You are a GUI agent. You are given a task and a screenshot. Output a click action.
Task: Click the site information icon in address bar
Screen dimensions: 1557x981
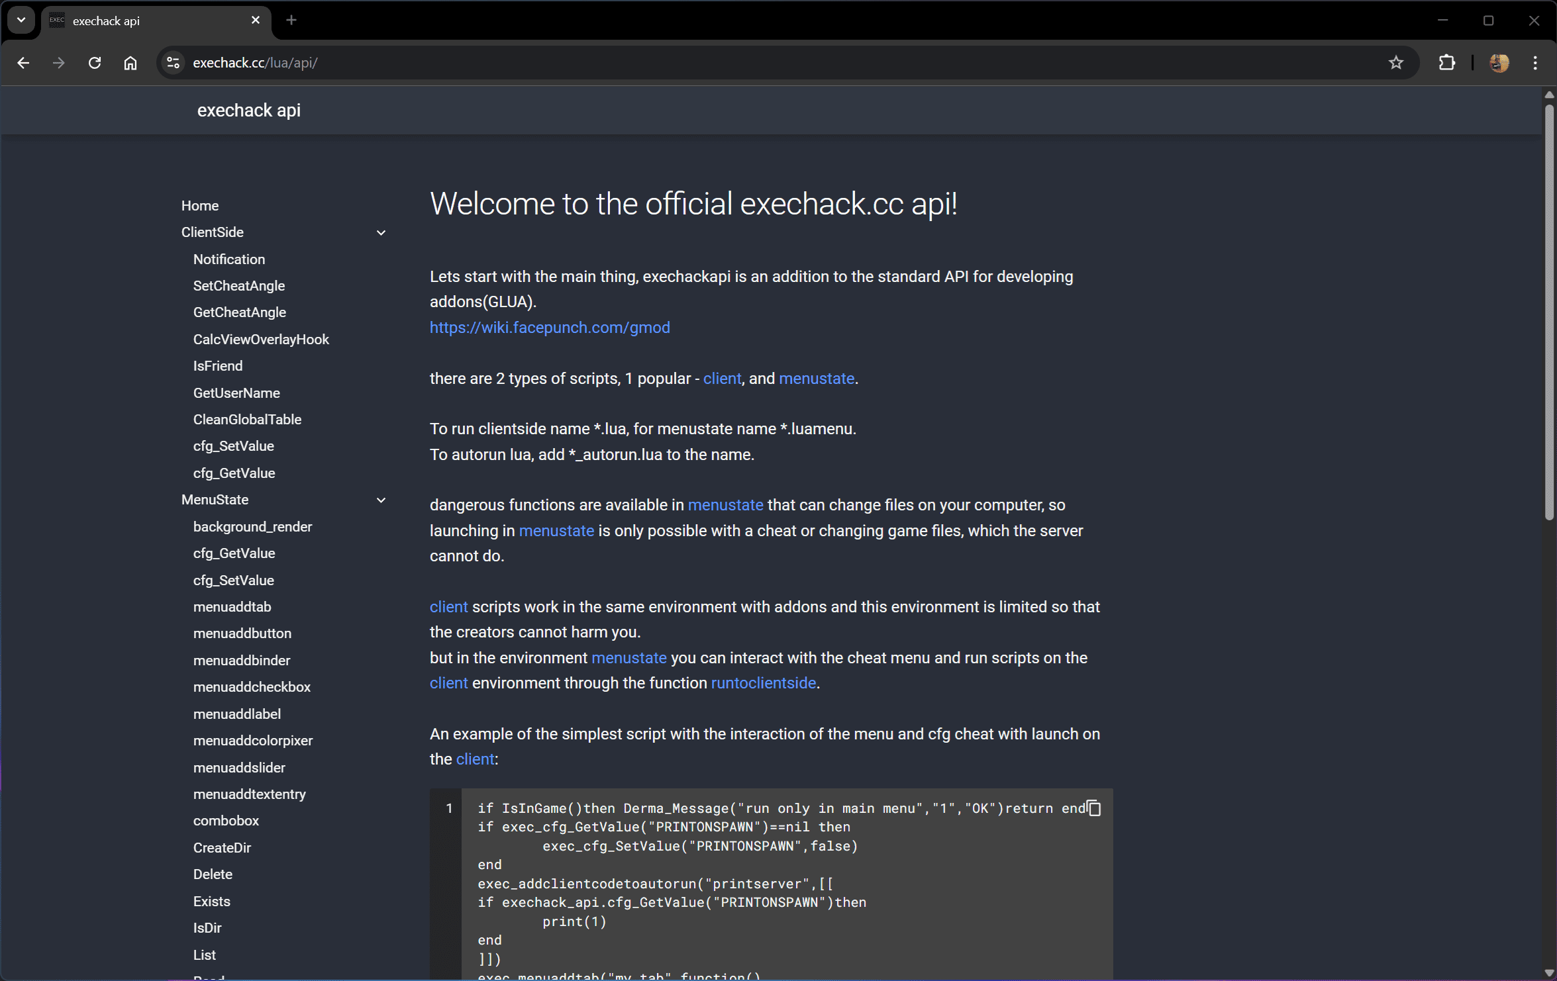pos(173,63)
